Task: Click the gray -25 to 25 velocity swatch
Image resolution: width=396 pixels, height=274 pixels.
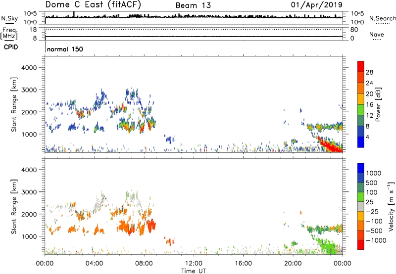Action: (361, 207)
